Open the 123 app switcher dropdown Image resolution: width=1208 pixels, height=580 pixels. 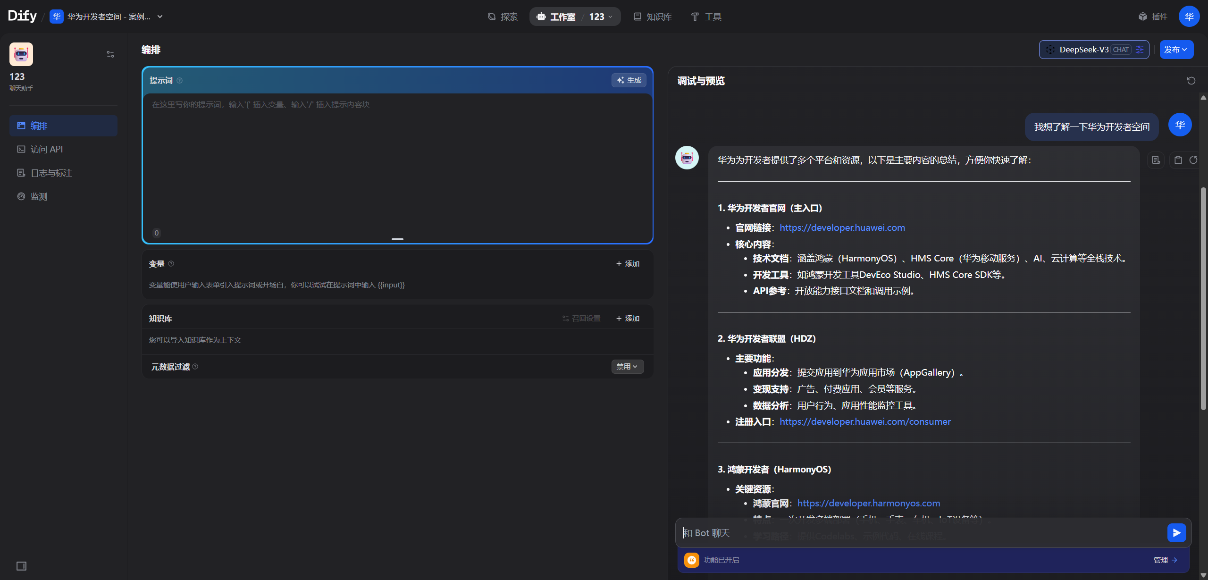[601, 17]
